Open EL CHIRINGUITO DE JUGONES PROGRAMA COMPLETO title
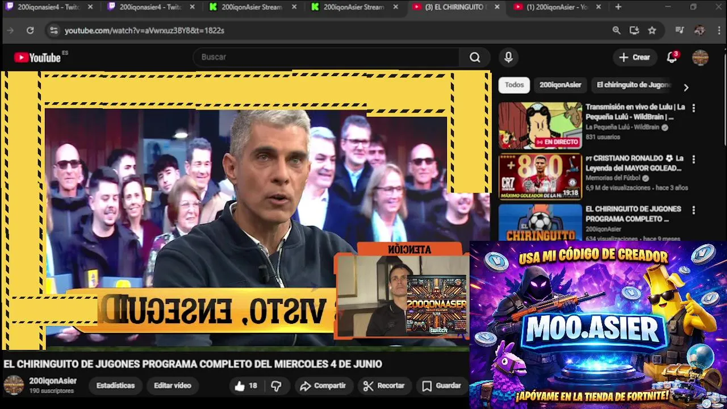The height and width of the screenshot is (409, 727). point(633,214)
